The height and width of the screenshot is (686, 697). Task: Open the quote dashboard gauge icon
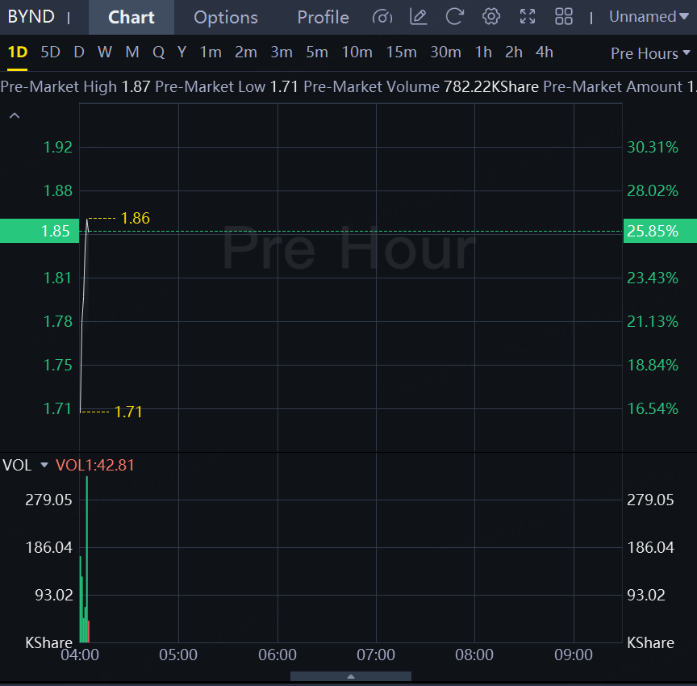382,17
